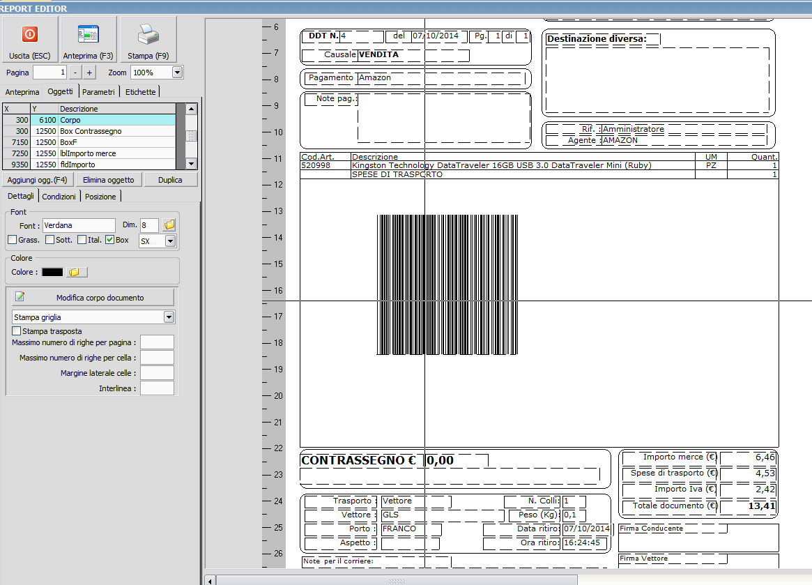Select the Dettagli tab

[21, 196]
